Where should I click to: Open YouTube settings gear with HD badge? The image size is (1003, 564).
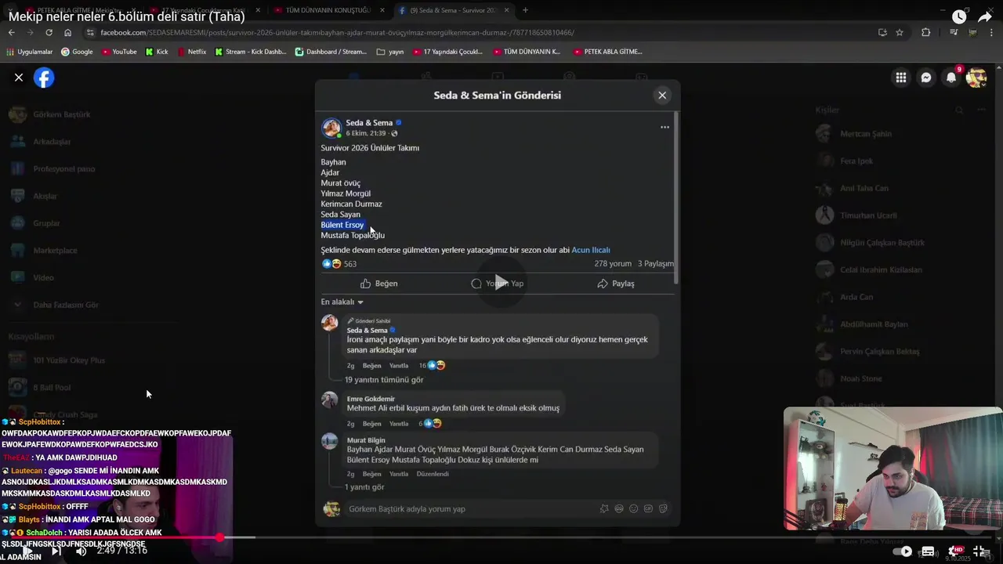955,551
